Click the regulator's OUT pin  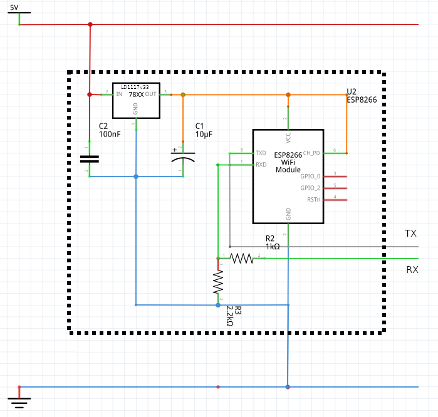point(165,95)
